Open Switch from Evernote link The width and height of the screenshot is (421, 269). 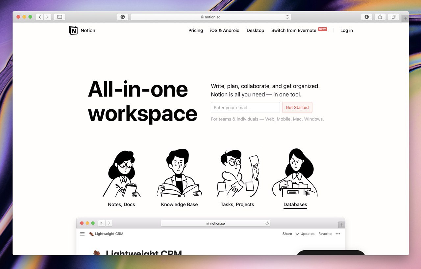coord(294,30)
